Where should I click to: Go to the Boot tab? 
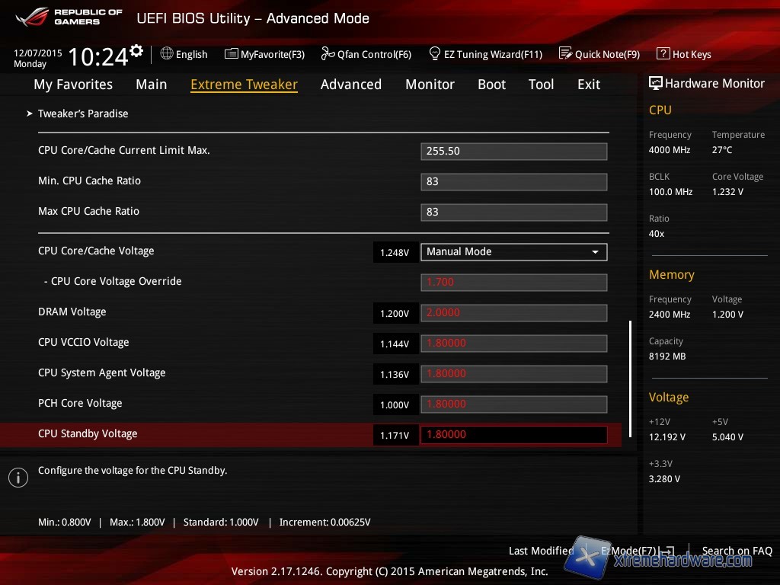tap(491, 85)
